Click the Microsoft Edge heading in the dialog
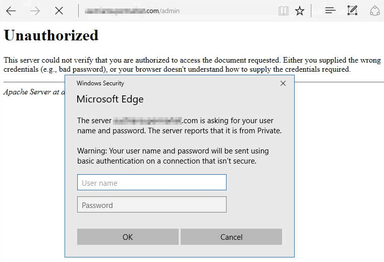 pyautogui.click(x=110, y=99)
